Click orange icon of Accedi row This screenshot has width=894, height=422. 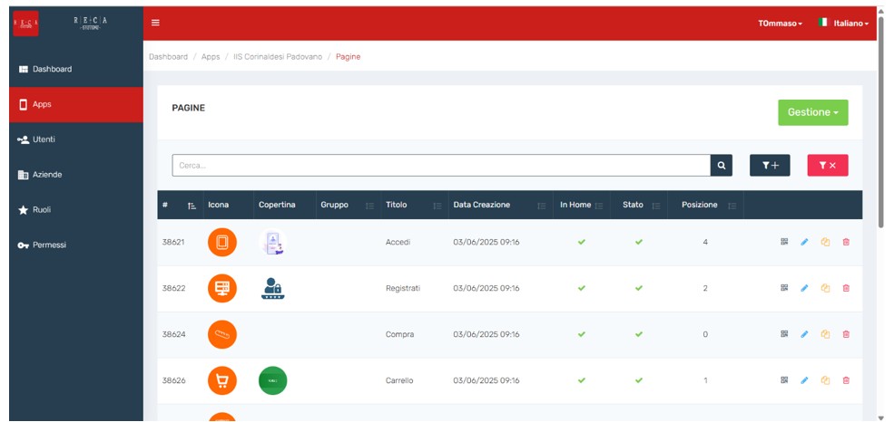tap(221, 243)
